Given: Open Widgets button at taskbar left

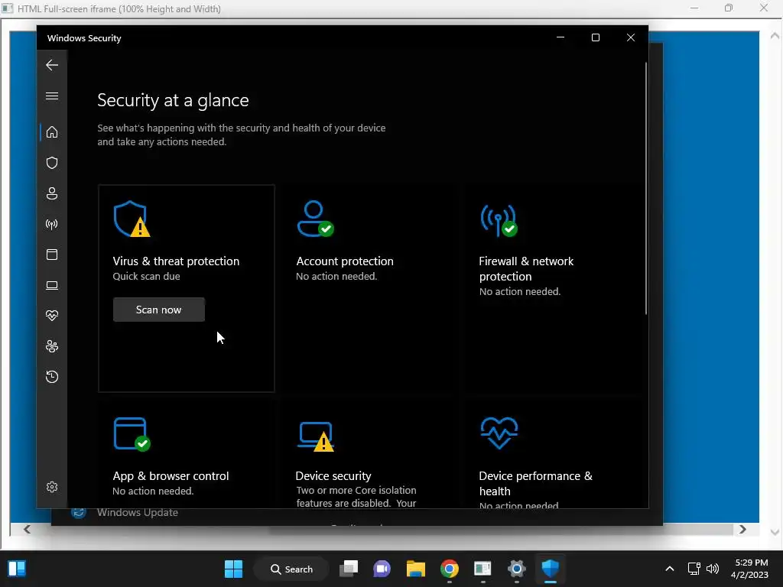Looking at the screenshot, I should click(x=17, y=569).
